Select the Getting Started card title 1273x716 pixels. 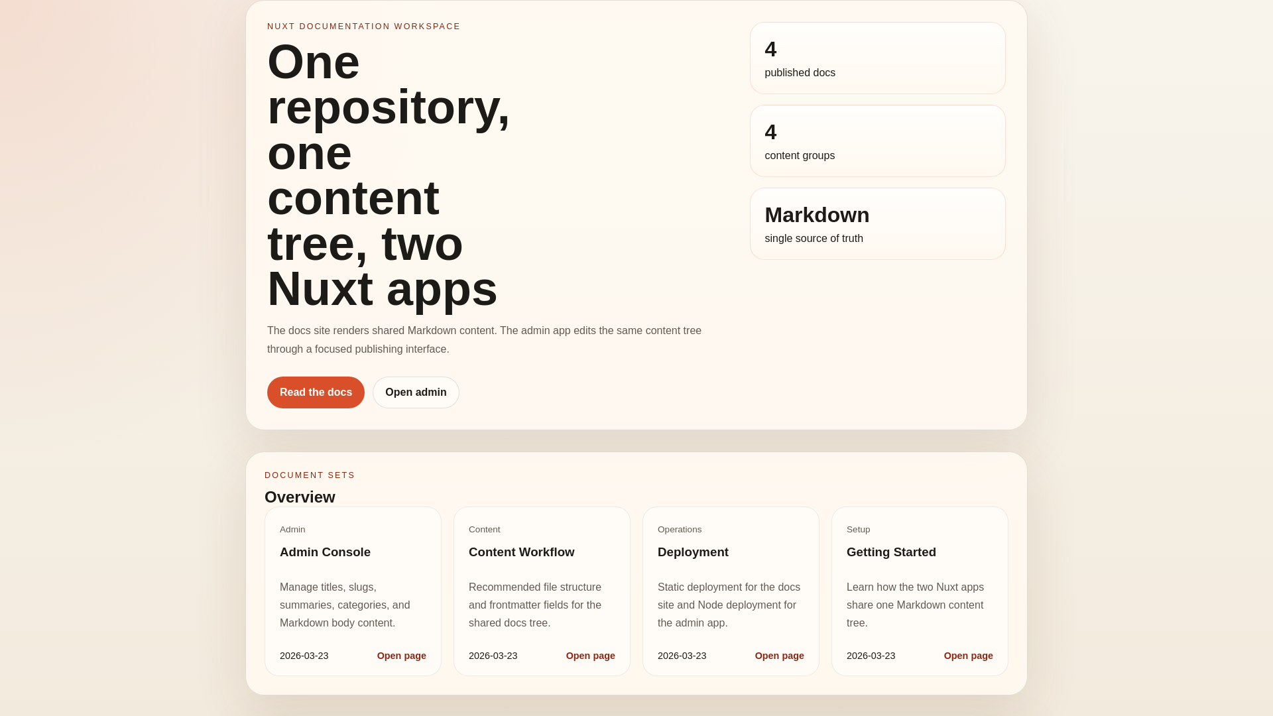pyautogui.click(x=891, y=552)
